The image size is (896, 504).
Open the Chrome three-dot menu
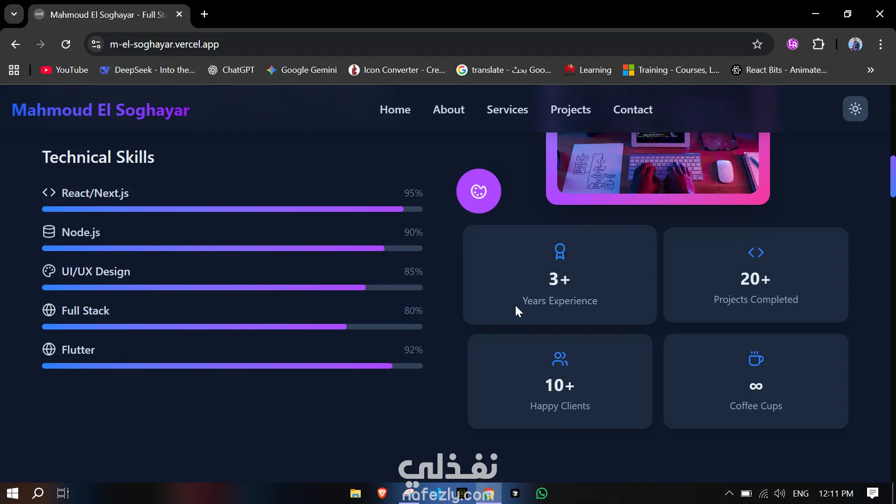(x=880, y=44)
